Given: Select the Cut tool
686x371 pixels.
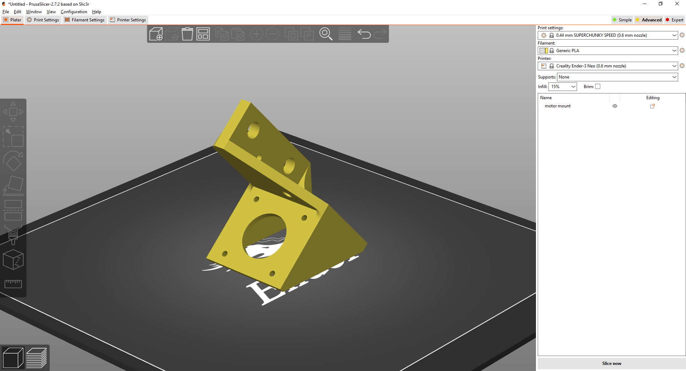Looking at the screenshot, I should click(13, 210).
